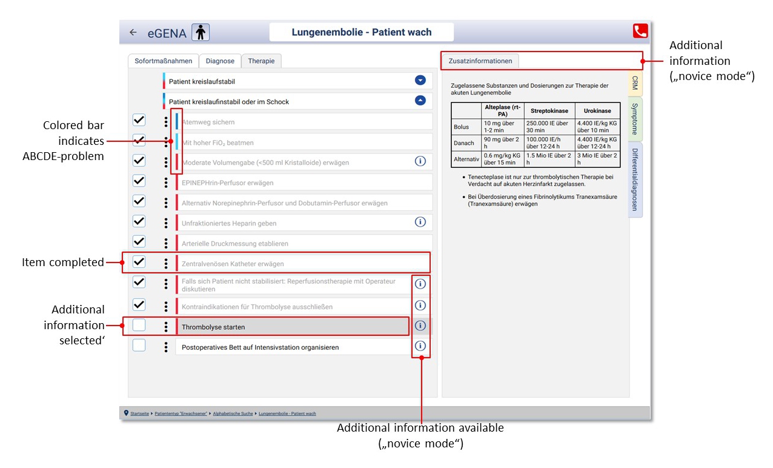The image size is (773, 468).
Task: Open info for Kontraindikationen für Thrombolyse ausschließen
Action: 420,306
